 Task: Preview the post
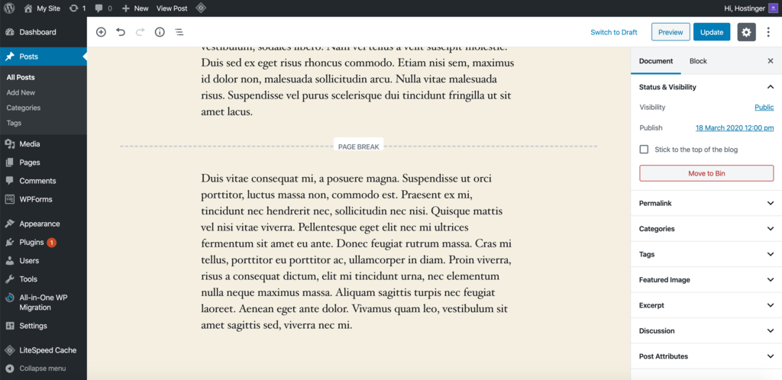[x=671, y=32]
